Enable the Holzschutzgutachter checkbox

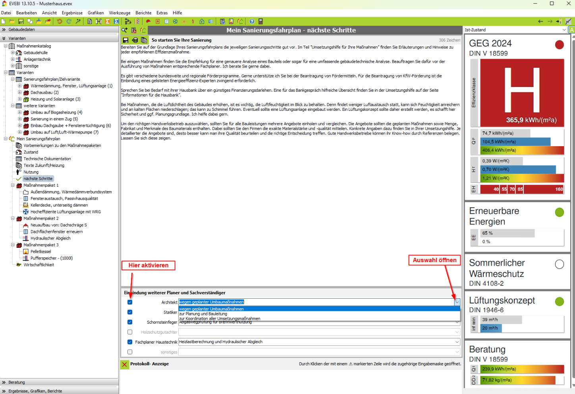point(130,332)
